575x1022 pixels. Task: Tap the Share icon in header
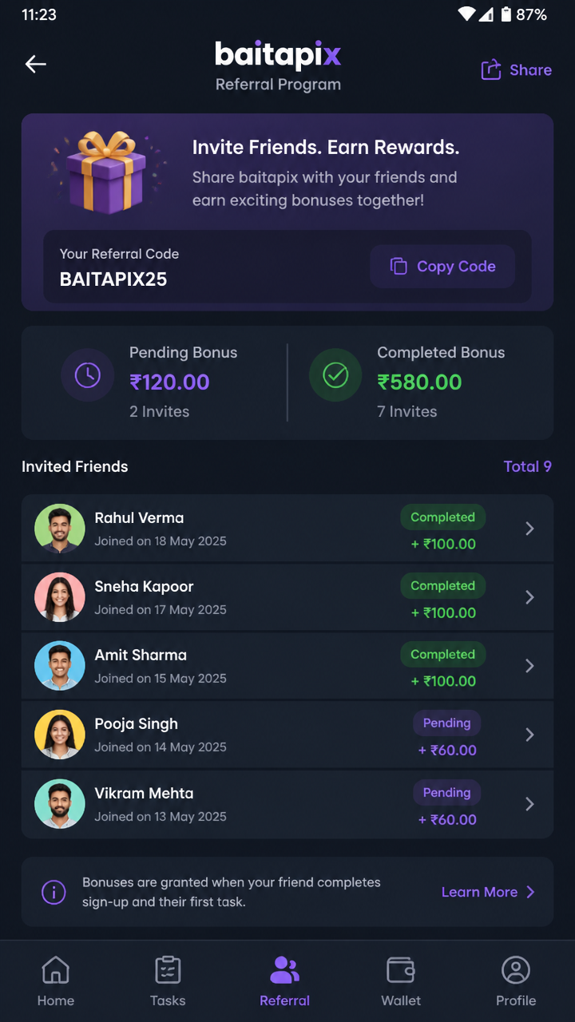[x=490, y=69]
